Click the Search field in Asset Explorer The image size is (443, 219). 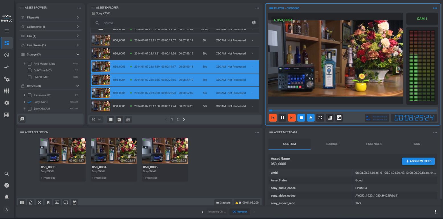point(175,23)
